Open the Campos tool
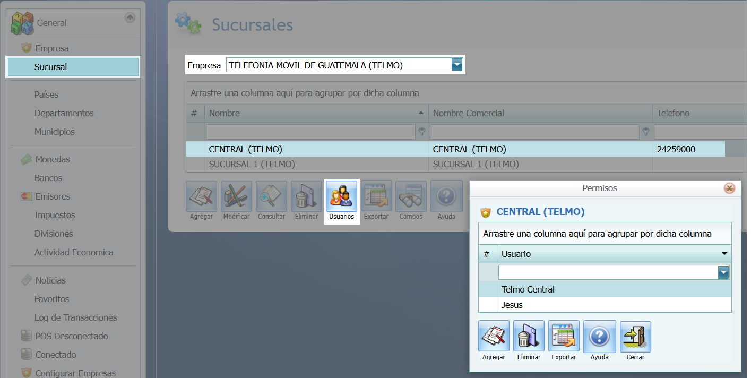 410,201
